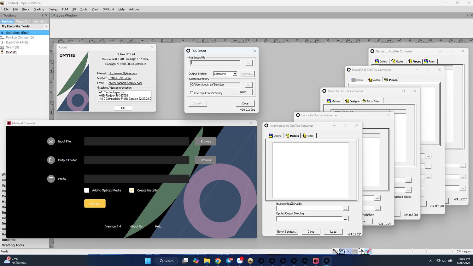Click the seam corner icon in status bar
The image size is (473, 266).
(x=355, y=251)
